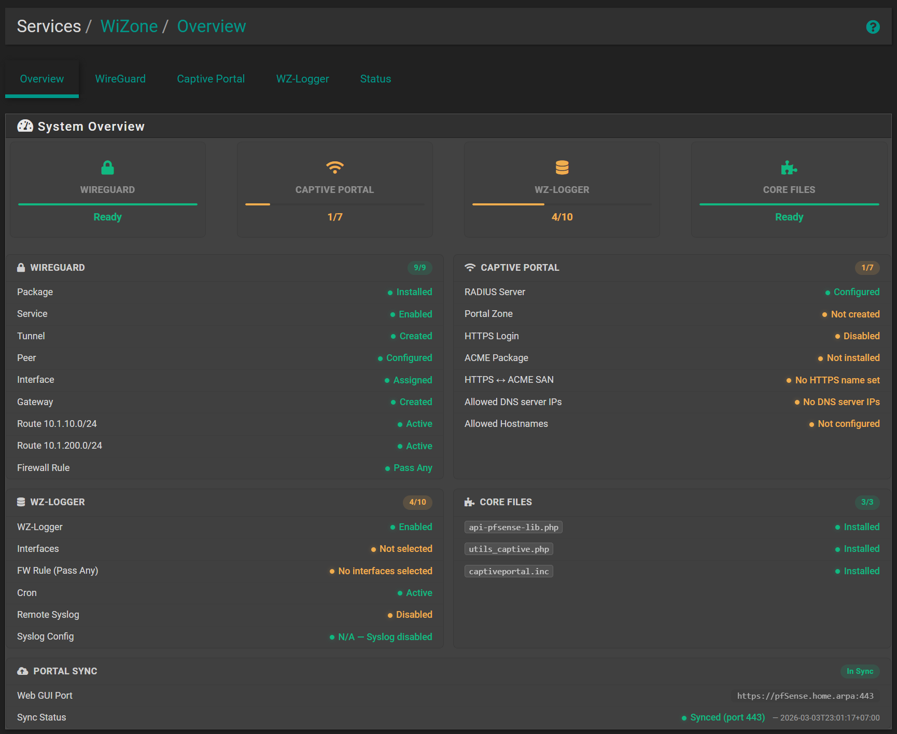Open the pfSense.home.arpa:443 Web GUI link
897x734 pixels.
(804, 696)
